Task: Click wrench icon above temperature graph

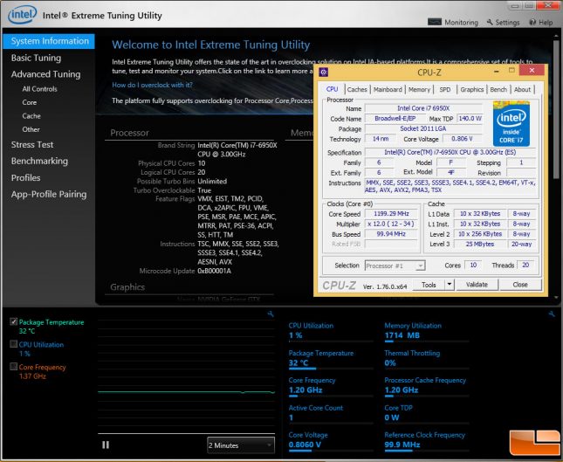Action: (x=271, y=314)
